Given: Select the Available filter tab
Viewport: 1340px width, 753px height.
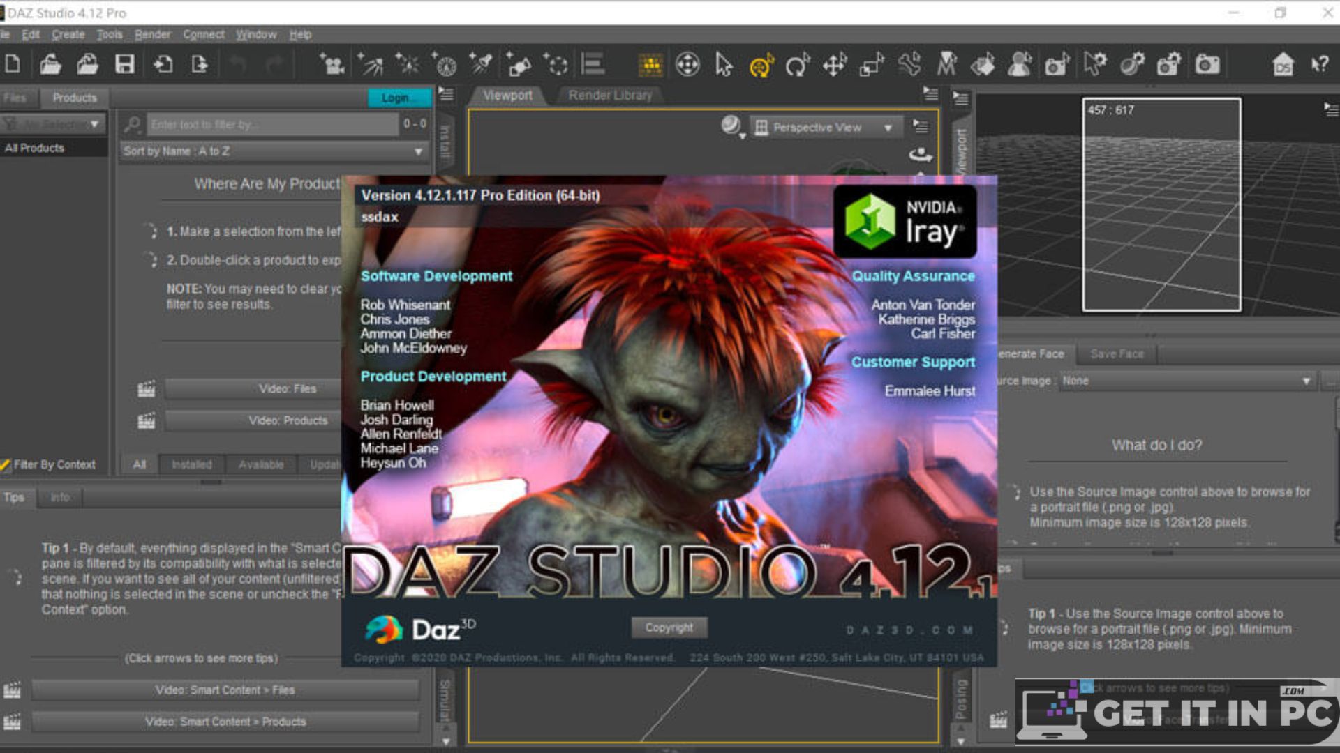Looking at the screenshot, I should click(x=261, y=464).
